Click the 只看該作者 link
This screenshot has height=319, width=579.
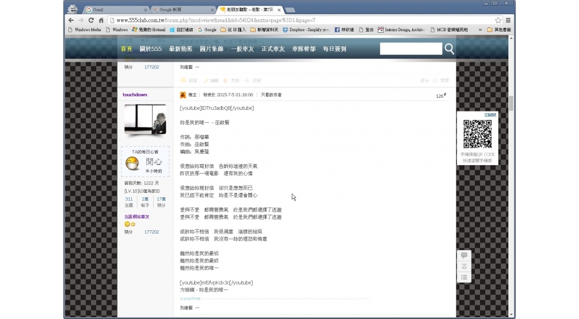271,95
